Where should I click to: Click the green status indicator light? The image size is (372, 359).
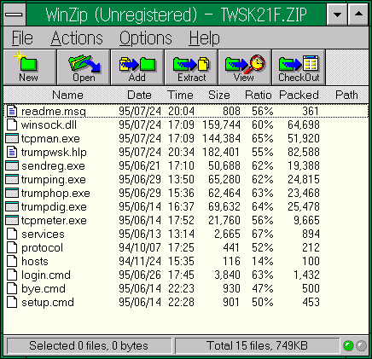(348, 346)
